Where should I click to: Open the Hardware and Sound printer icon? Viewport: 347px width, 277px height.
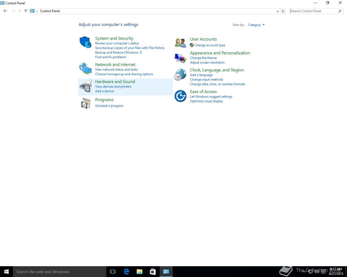(x=86, y=86)
